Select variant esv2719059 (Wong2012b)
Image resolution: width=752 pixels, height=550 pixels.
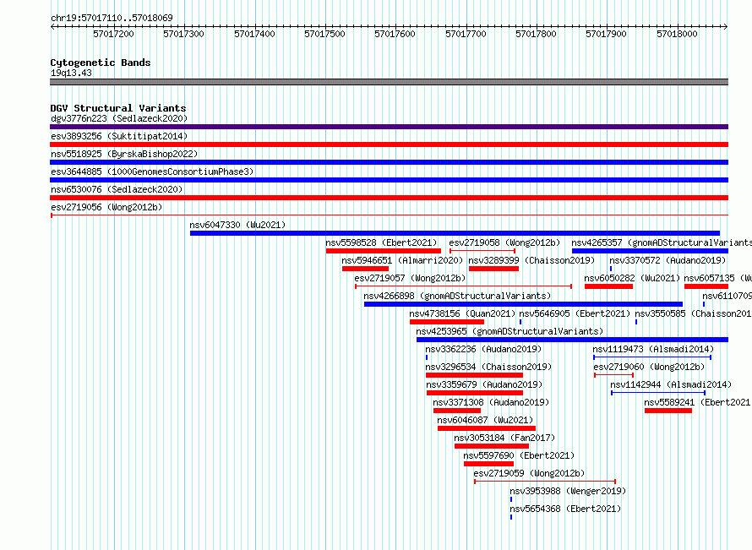click(x=529, y=473)
